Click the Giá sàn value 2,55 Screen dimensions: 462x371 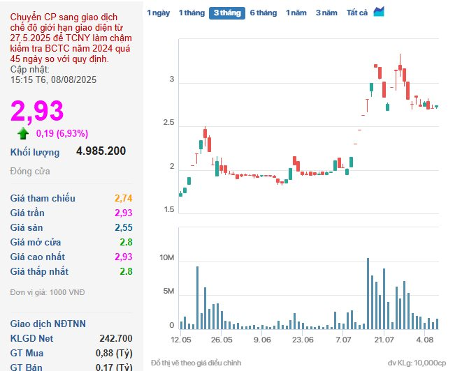click(x=122, y=227)
